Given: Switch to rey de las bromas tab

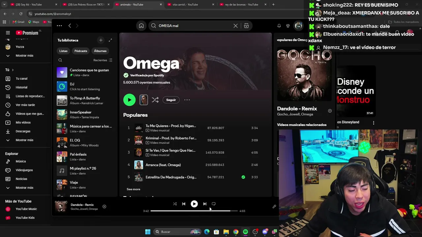Looking at the screenshot, I should [243, 5].
